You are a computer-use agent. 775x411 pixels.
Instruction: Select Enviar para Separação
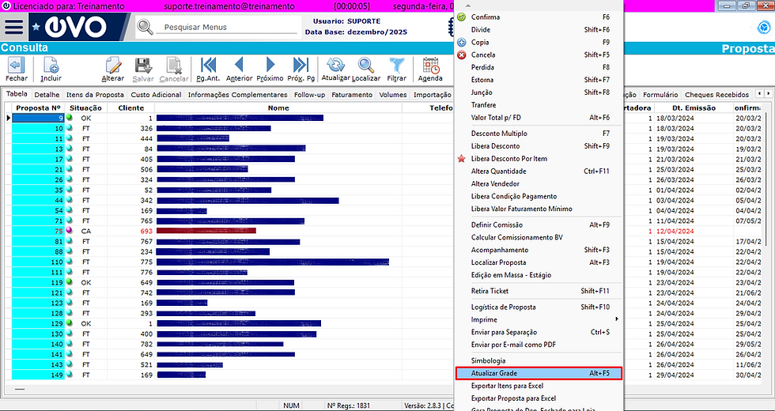(x=539, y=332)
